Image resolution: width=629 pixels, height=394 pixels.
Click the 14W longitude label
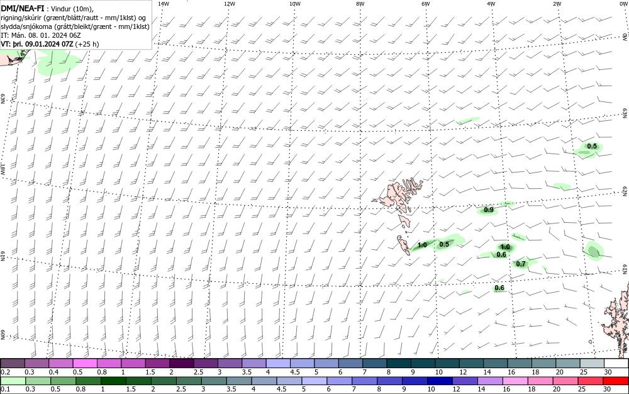pyautogui.click(x=164, y=4)
